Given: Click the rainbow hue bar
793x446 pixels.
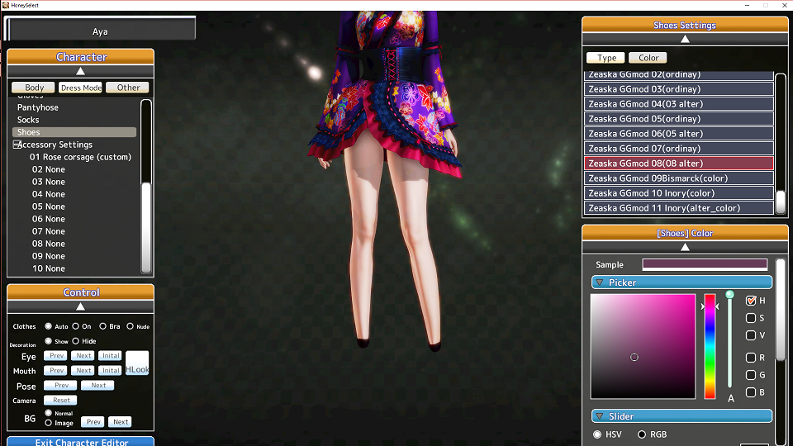Looking at the screenshot, I should (710, 347).
